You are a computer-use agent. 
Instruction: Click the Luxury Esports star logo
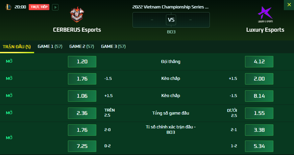(265, 14)
